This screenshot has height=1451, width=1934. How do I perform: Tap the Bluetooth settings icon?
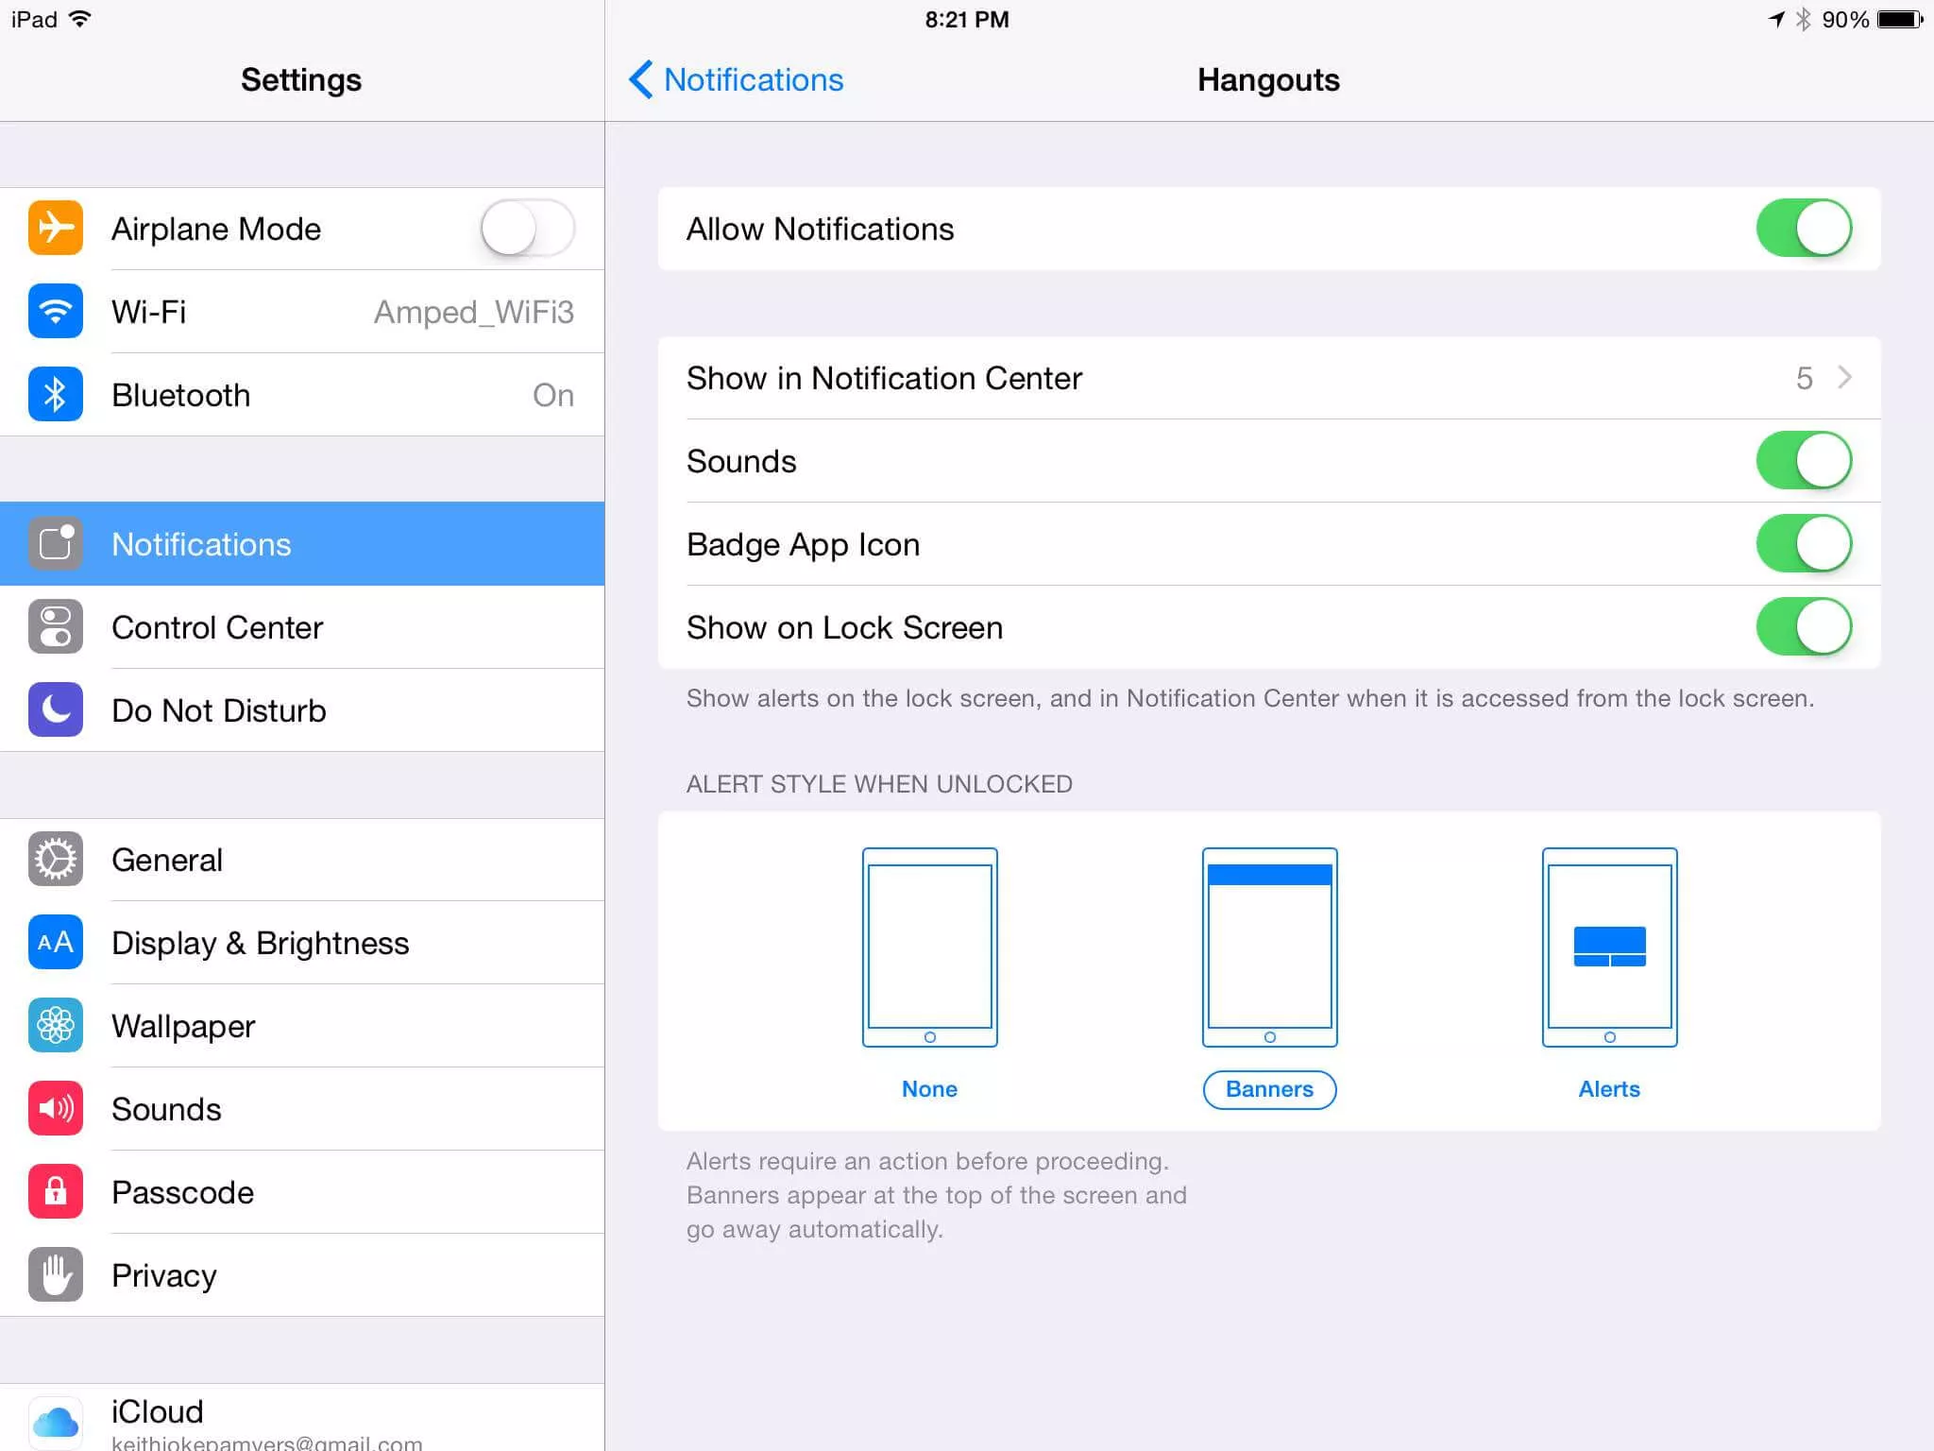[56, 395]
